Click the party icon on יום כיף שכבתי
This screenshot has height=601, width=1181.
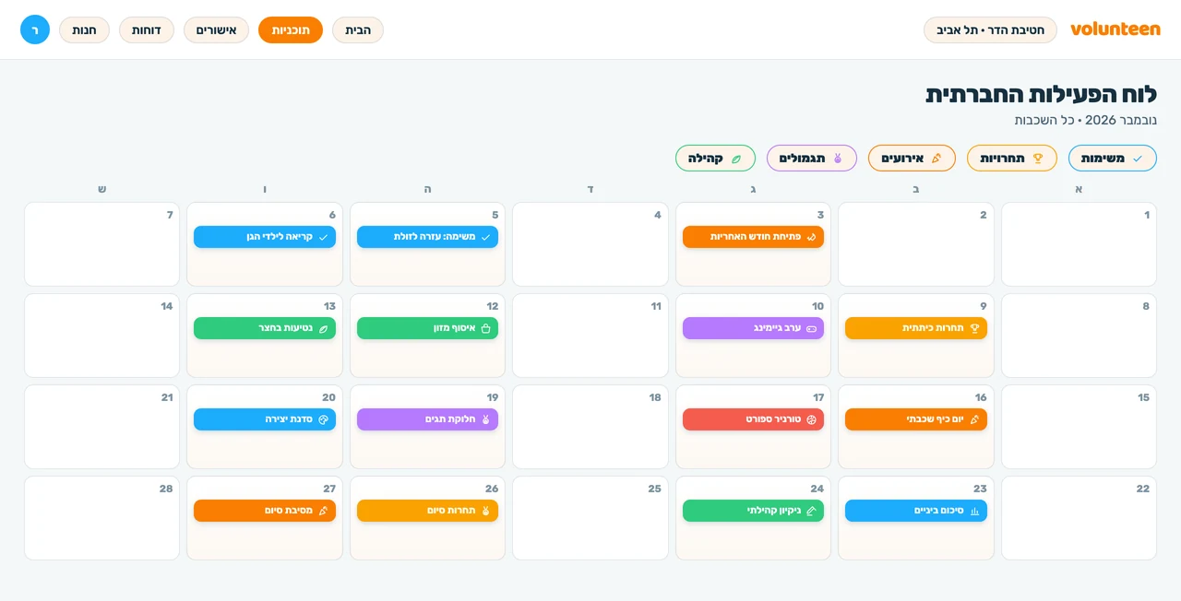(x=974, y=419)
